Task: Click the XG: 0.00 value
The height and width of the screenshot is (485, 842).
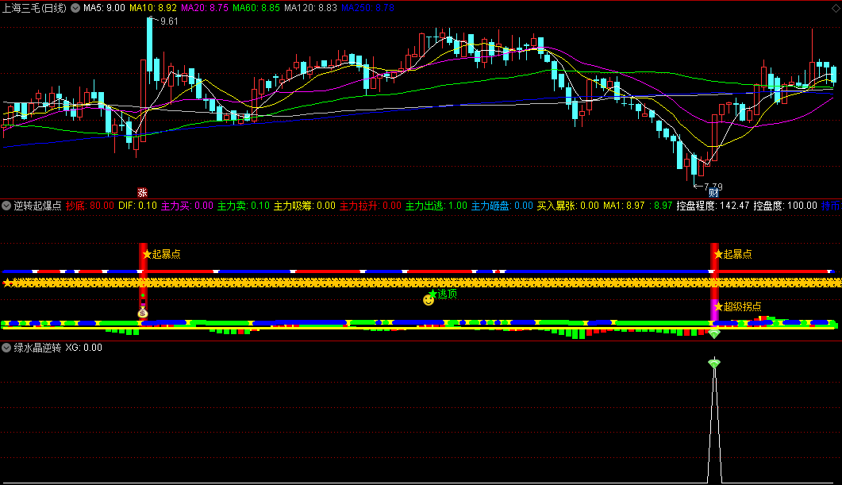Action: pos(84,348)
